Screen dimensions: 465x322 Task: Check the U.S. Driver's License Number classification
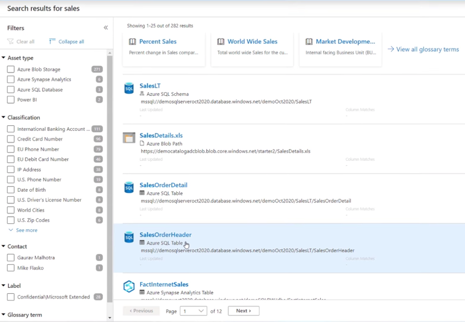11,199
